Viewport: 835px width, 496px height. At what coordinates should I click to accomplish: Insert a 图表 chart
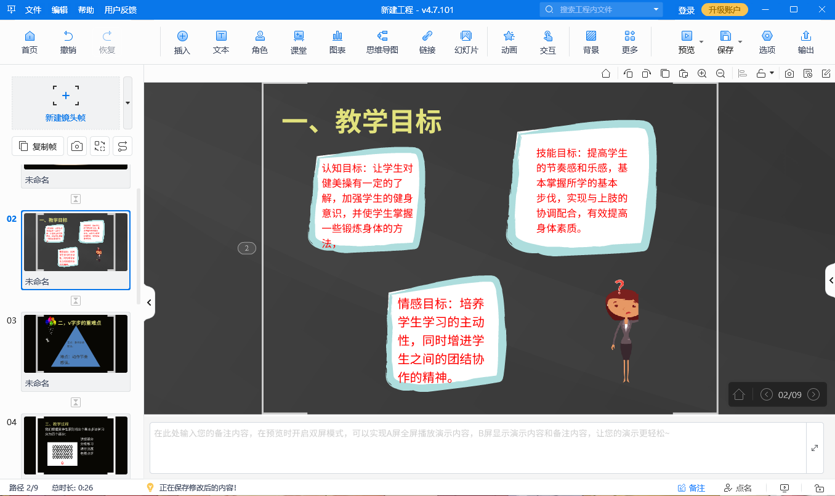click(337, 42)
